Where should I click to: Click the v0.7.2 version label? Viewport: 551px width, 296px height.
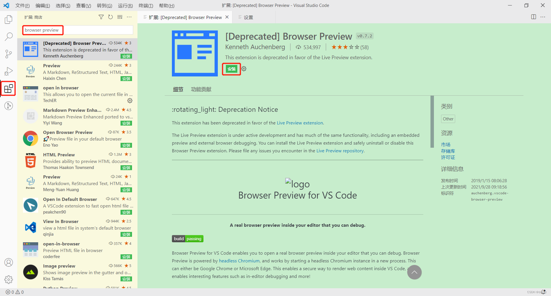(365, 36)
